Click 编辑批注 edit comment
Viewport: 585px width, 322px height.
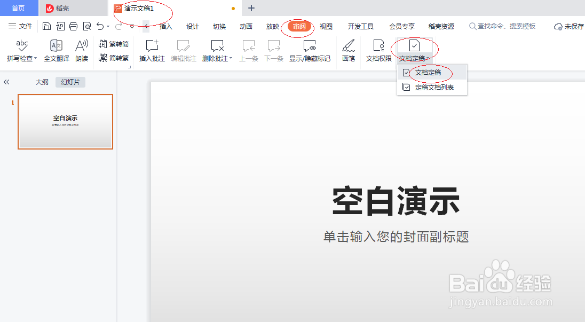pyautogui.click(x=183, y=50)
